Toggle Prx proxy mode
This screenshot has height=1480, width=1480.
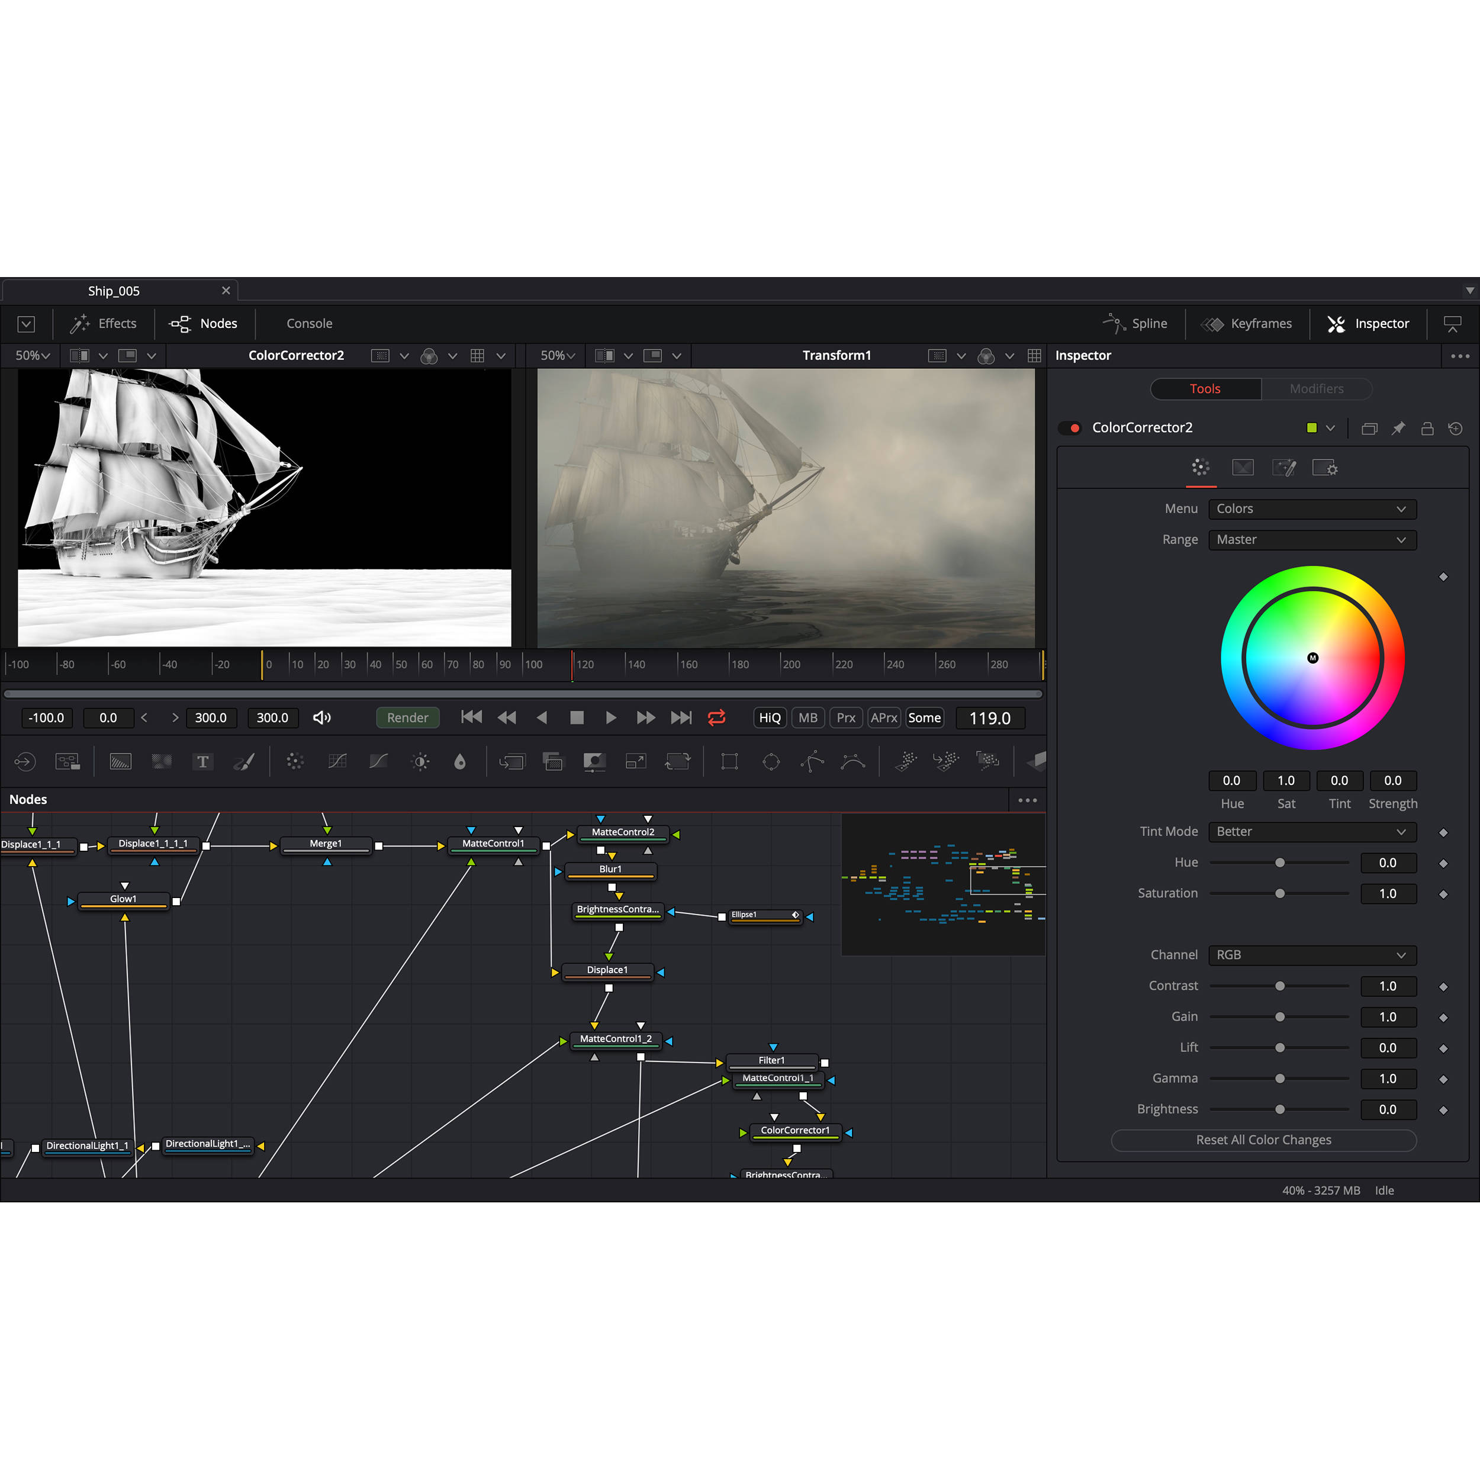pyautogui.click(x=845, y=718)
